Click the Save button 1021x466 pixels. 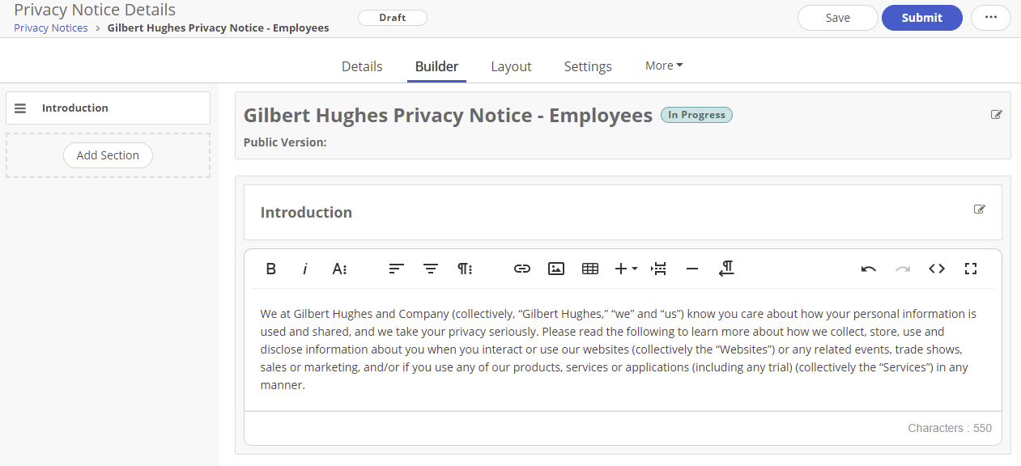click(x=837, y=17)
